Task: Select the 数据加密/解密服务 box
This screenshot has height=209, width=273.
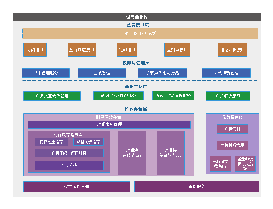Action: pos(118,96)
